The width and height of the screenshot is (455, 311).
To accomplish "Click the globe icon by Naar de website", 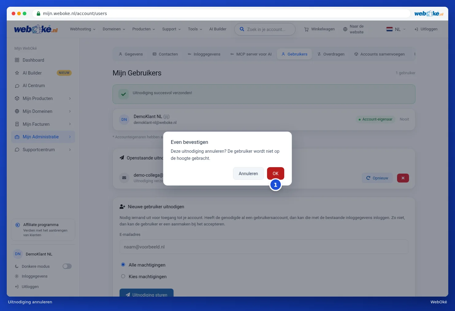I will tap(345, 29).
